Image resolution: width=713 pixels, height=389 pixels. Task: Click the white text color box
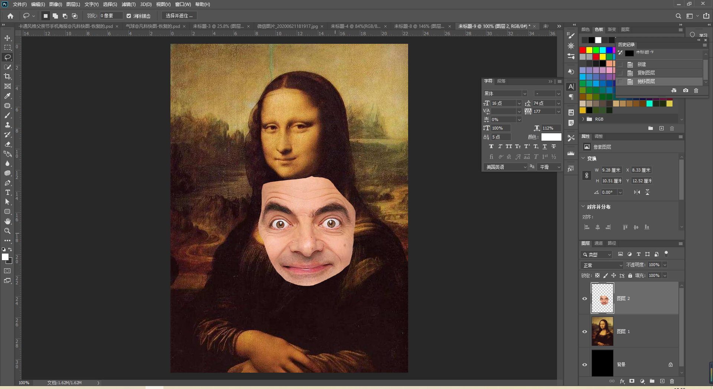pyautogui.click(x=551, y=137)
